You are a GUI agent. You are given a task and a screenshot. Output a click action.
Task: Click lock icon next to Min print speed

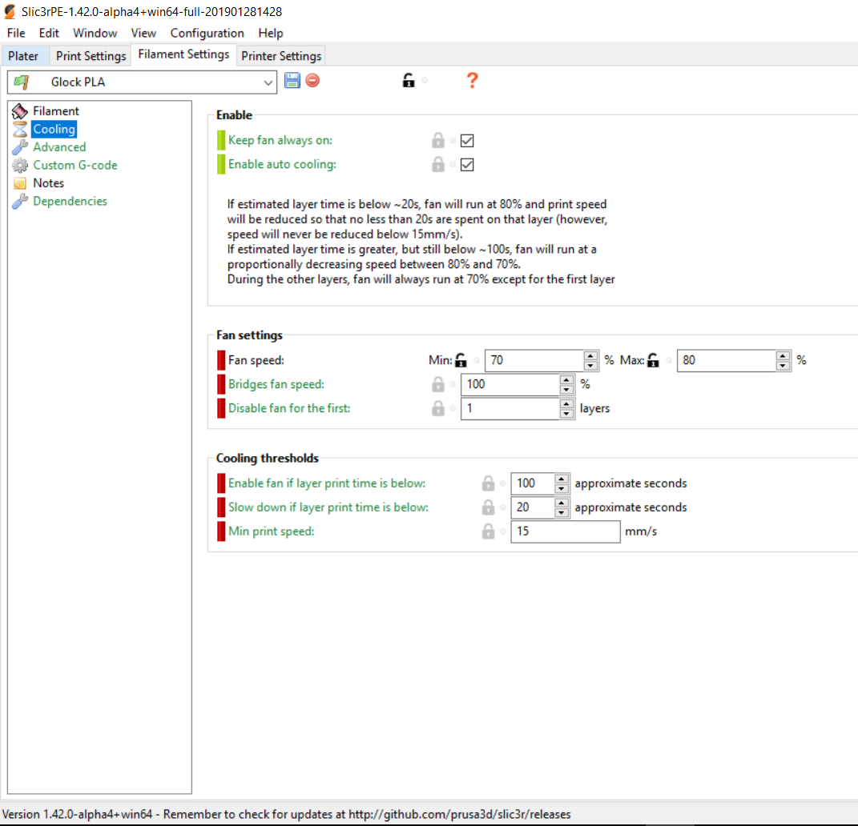[x=488, y=531]
